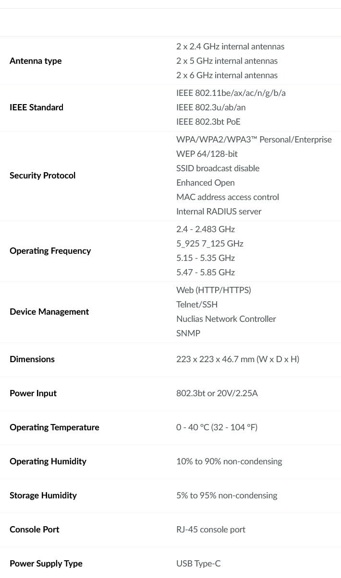The image size is (341, 578).
Task: Select the Device Management label
Action: click(x=49, y=312)
